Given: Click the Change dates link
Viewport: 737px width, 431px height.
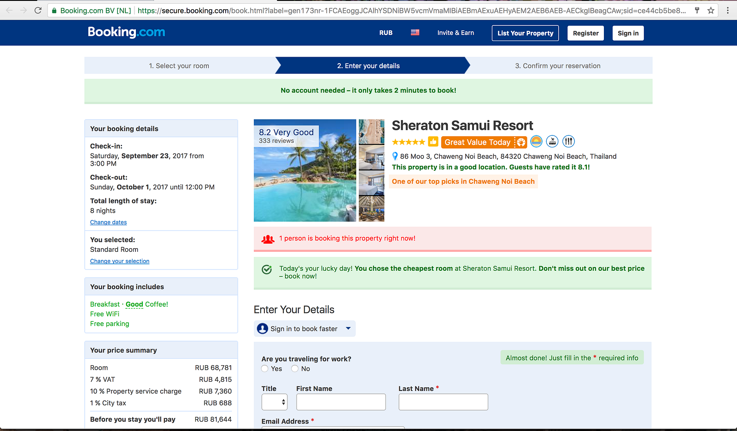Looking at the screenshot, I should [108, 222].
